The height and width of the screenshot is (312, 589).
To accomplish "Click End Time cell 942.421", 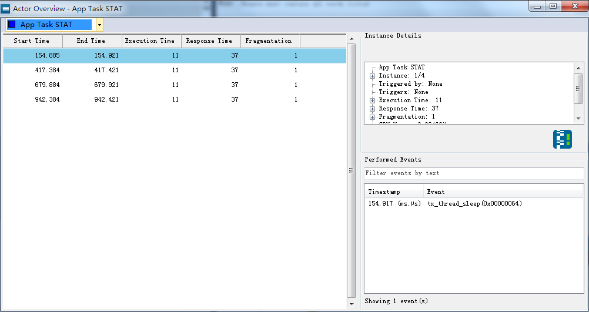I will tap(106, 99).
